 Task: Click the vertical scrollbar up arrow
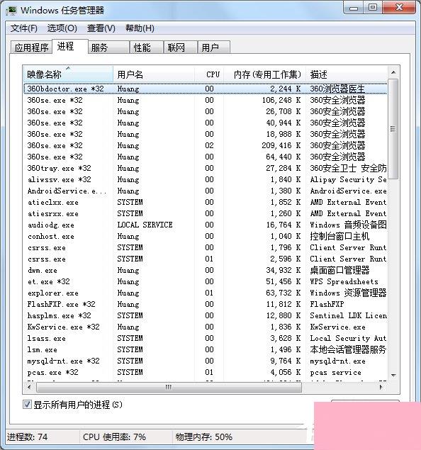393,72
